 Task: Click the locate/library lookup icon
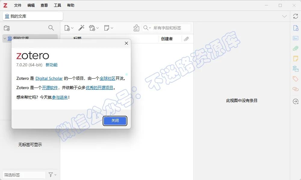[136, 28]
